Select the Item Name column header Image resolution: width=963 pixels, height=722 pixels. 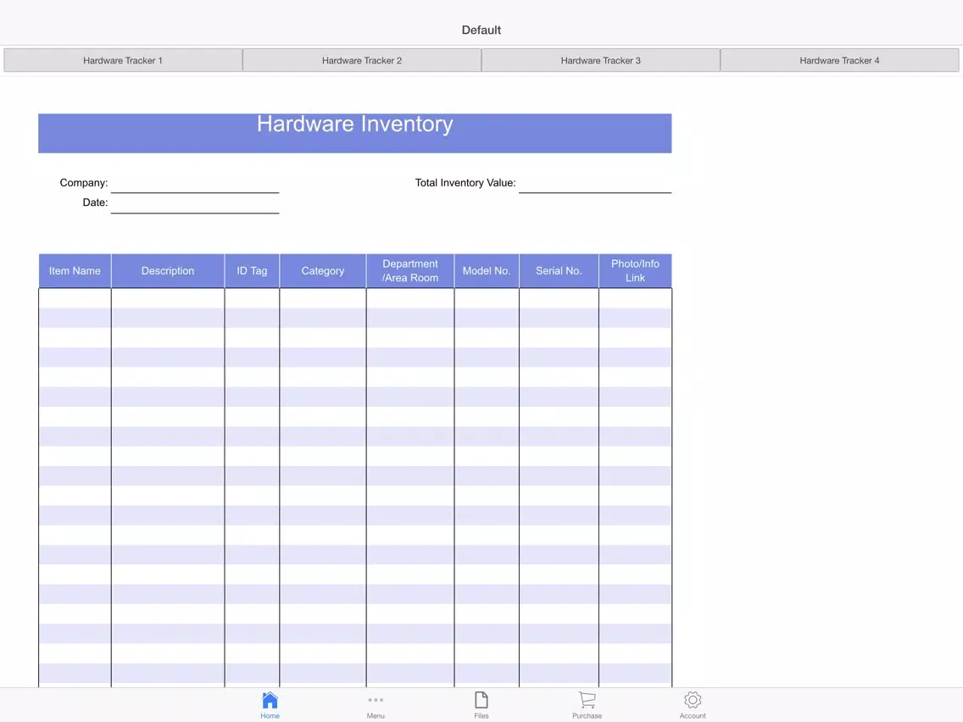(75, 271)
